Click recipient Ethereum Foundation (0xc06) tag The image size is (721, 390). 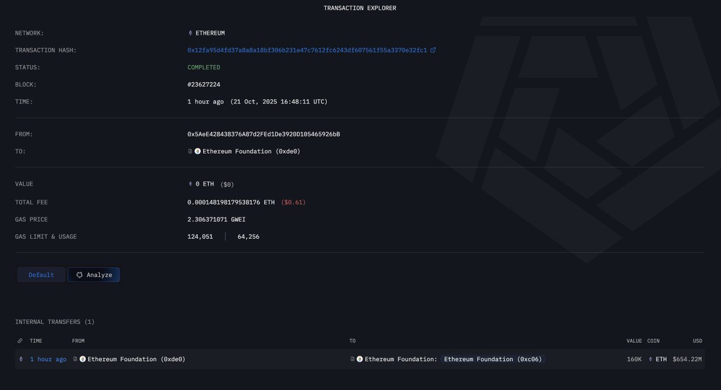(x=493, y=359)
